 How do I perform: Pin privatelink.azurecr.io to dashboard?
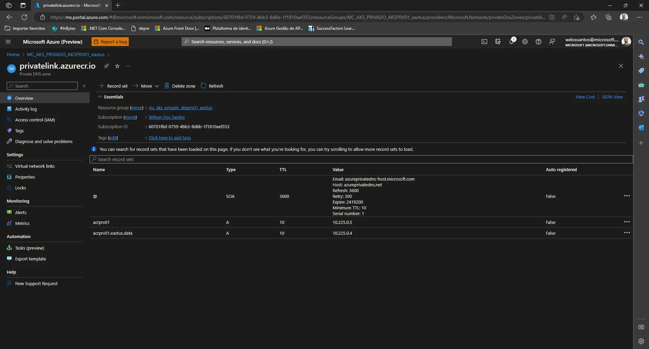106,66
